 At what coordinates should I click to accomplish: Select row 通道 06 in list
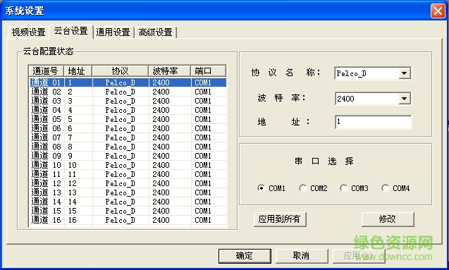[x=128, y=128]
